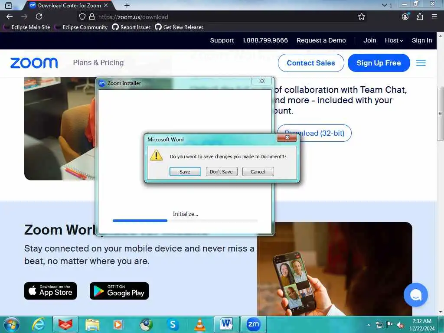Close the Microsoft Word dialog

287,137
